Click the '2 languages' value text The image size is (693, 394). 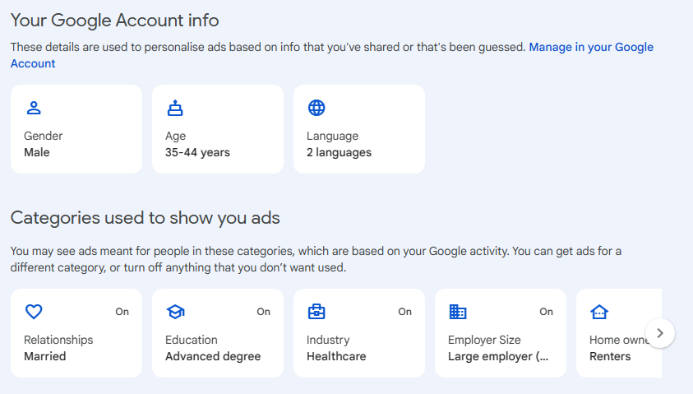point(339,152)
